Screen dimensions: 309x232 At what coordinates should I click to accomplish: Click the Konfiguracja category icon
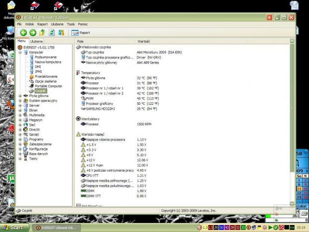click(25, 149)
